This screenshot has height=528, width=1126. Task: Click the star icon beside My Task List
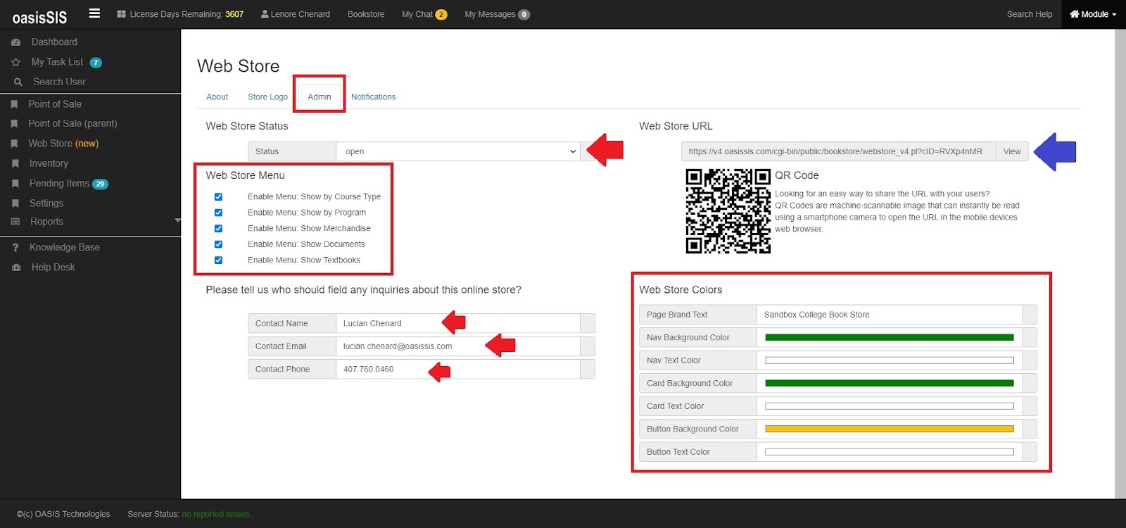click(16, 63)
